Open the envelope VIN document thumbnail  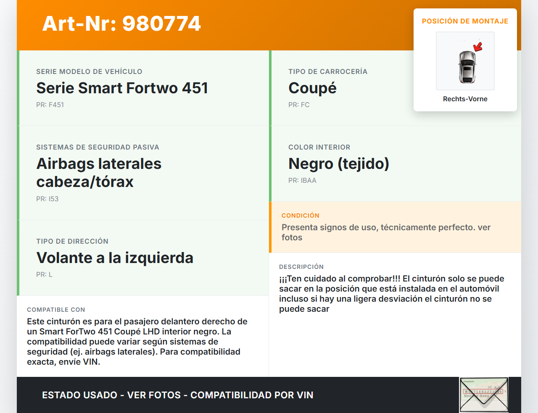[x=484, y=395]
